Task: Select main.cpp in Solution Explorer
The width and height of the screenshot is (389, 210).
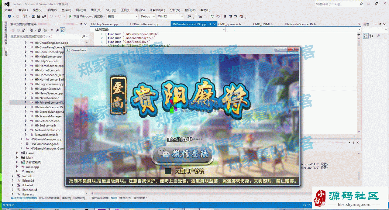Action: pyautogui.click(x=32, y=167)
